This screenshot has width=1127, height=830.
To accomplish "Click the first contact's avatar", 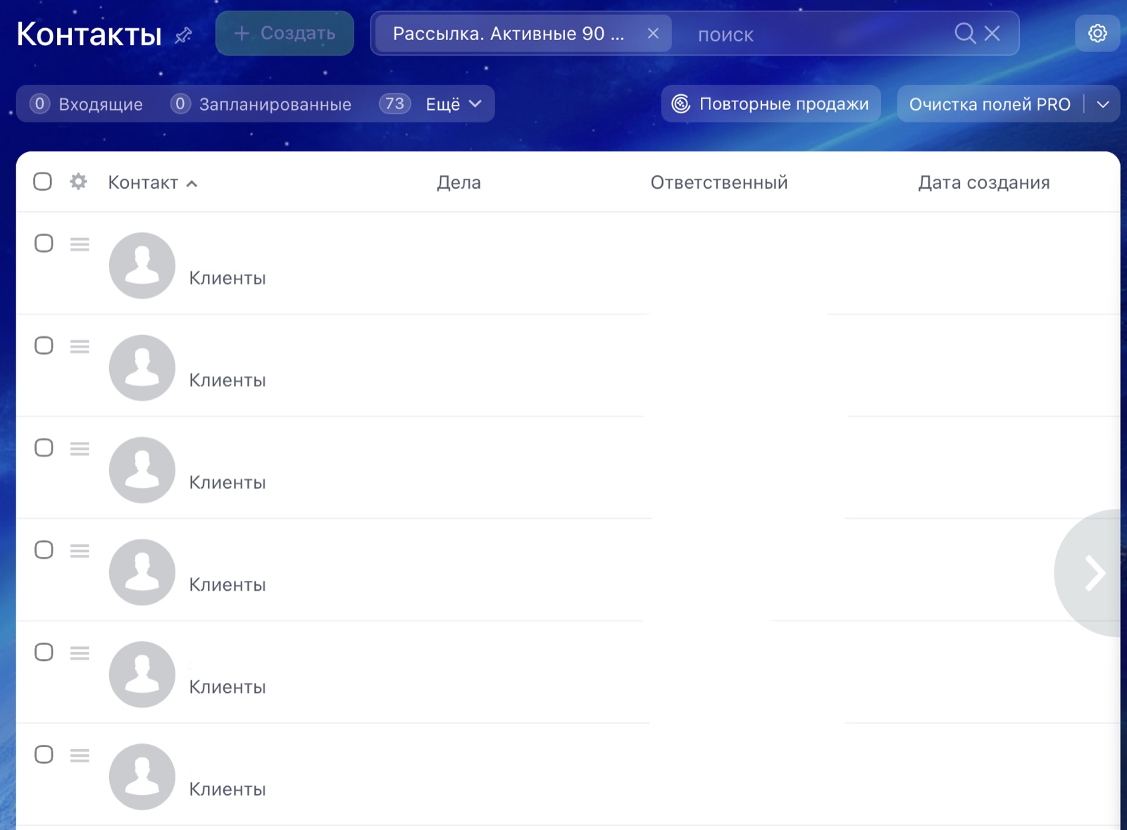I will click(142, 265).
